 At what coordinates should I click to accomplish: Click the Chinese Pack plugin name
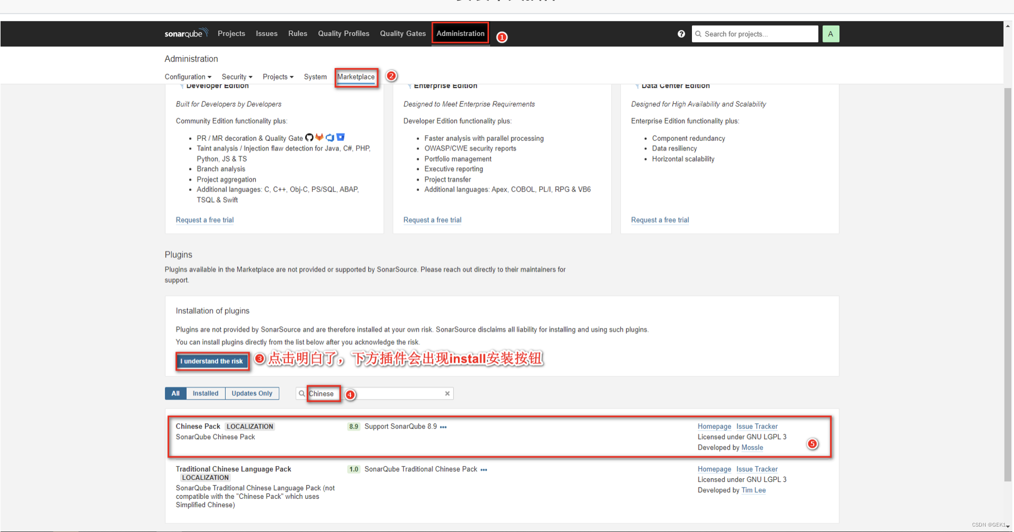[198, 426]
